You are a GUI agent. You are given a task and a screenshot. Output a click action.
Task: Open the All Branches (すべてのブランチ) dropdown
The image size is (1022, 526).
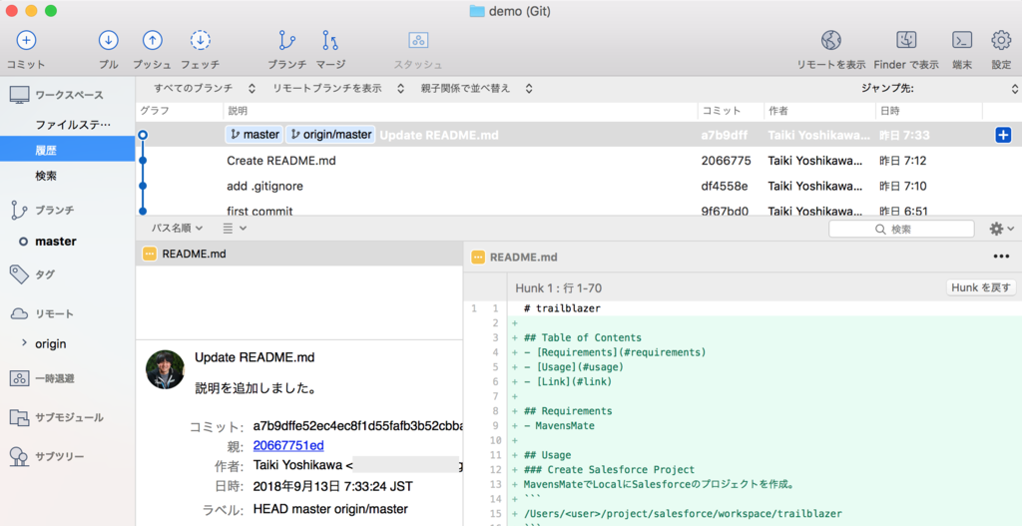point(204,88)
